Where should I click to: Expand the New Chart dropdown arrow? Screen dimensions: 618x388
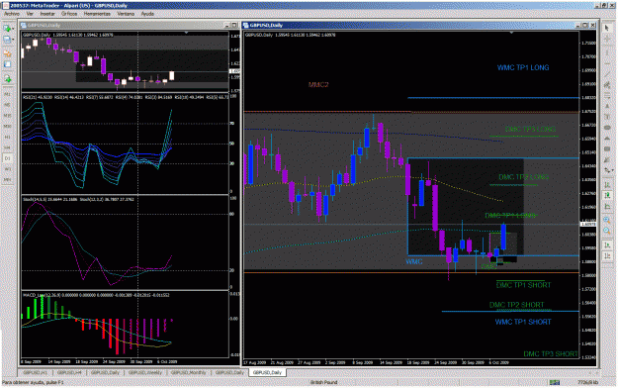(x=13, y=29)
